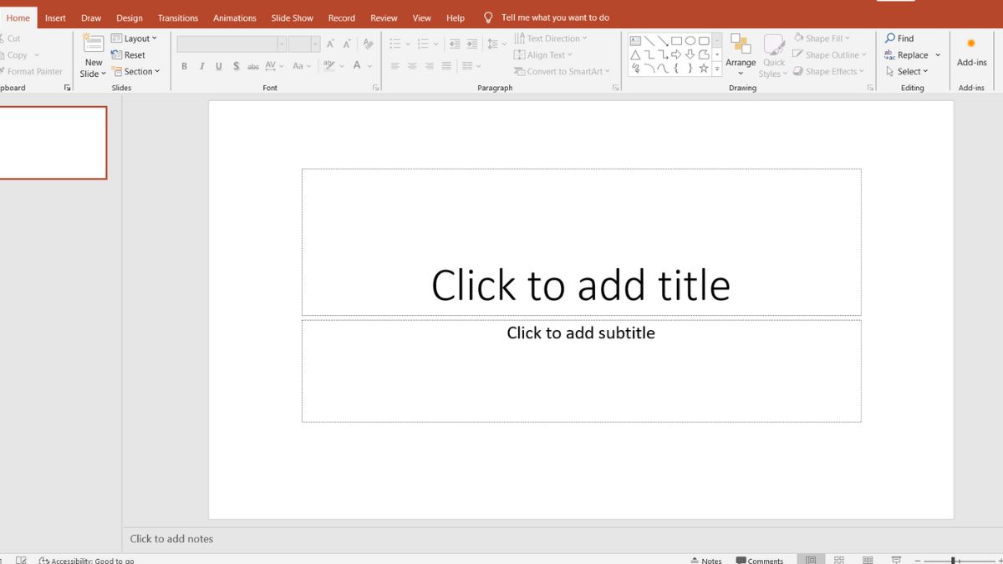Expand the font size combo box arrow
The image size is (1003, 564).
click(x=315, y=44)
